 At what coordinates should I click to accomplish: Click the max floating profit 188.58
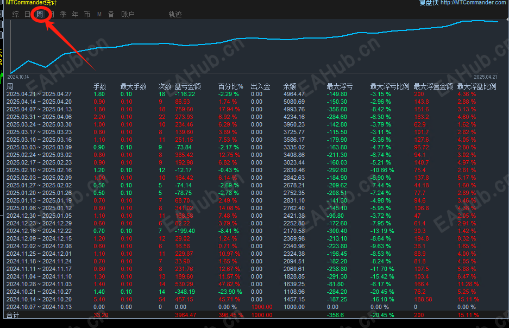pos(423,299)
